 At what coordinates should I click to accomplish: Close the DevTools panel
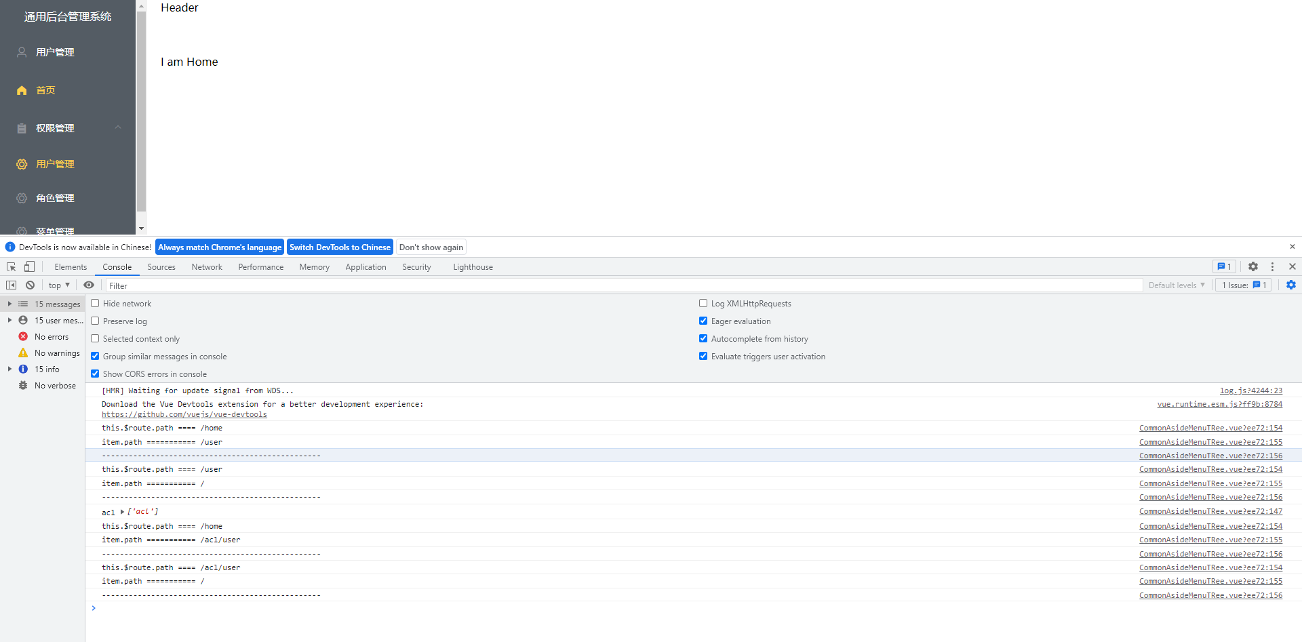coord(1292,266)
